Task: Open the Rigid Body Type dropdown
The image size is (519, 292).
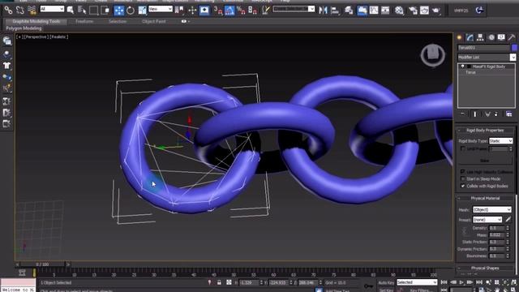Action: pyautogui.click(x=501, y=141)
